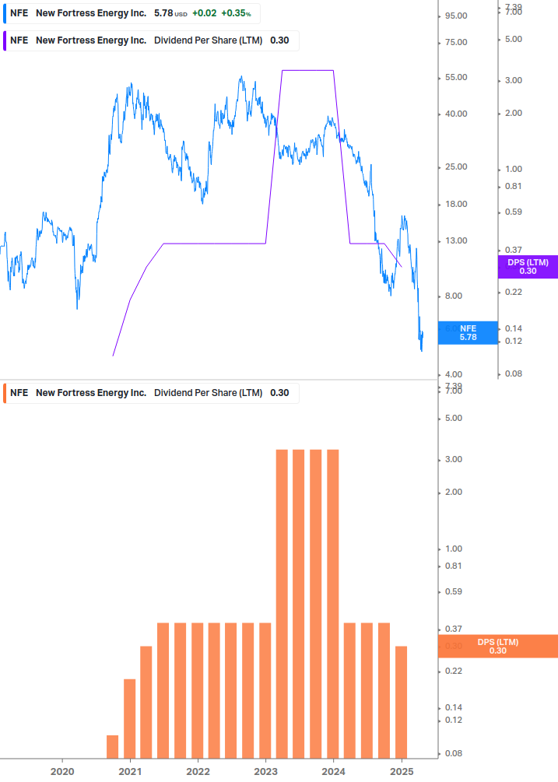Click the last orange bar at 2025

(402, 702)
